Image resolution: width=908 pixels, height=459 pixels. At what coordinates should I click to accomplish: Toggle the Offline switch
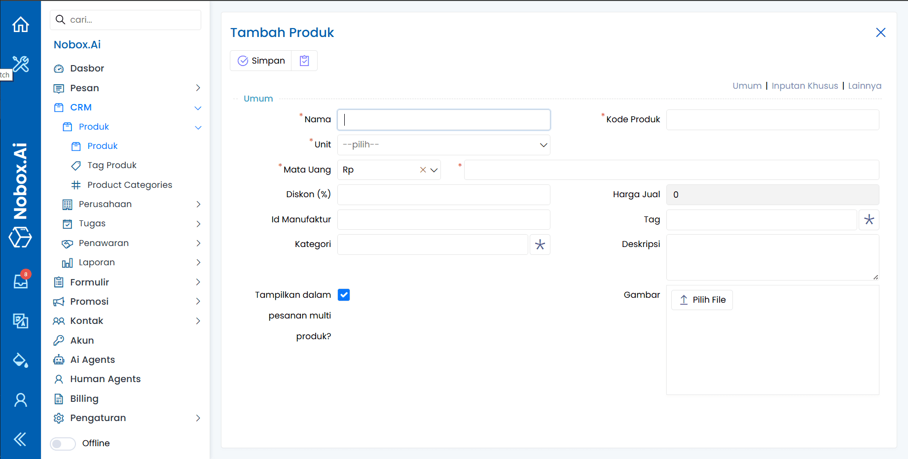coord(63,443)
